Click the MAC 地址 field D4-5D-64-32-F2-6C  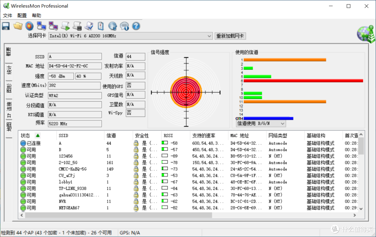point(75,66)
